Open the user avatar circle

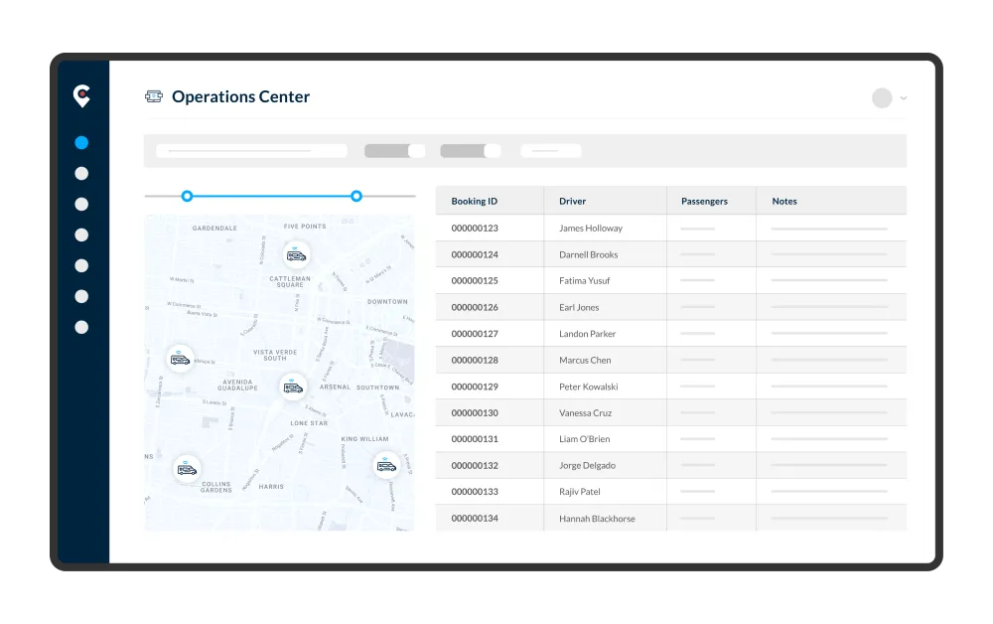882,98
